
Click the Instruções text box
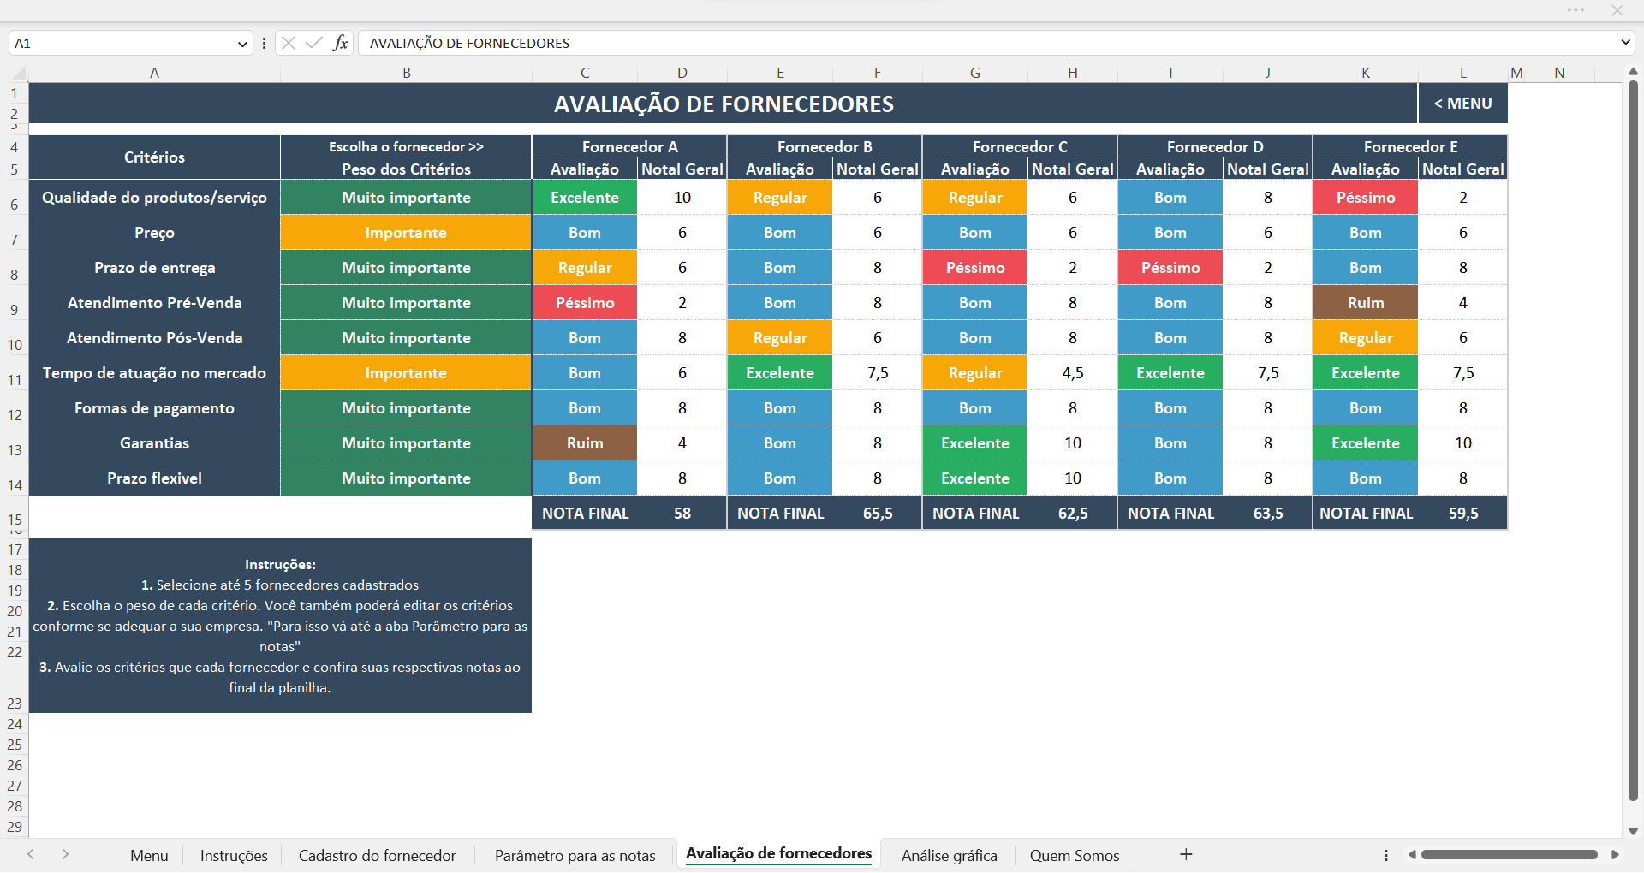pos(280,626)
